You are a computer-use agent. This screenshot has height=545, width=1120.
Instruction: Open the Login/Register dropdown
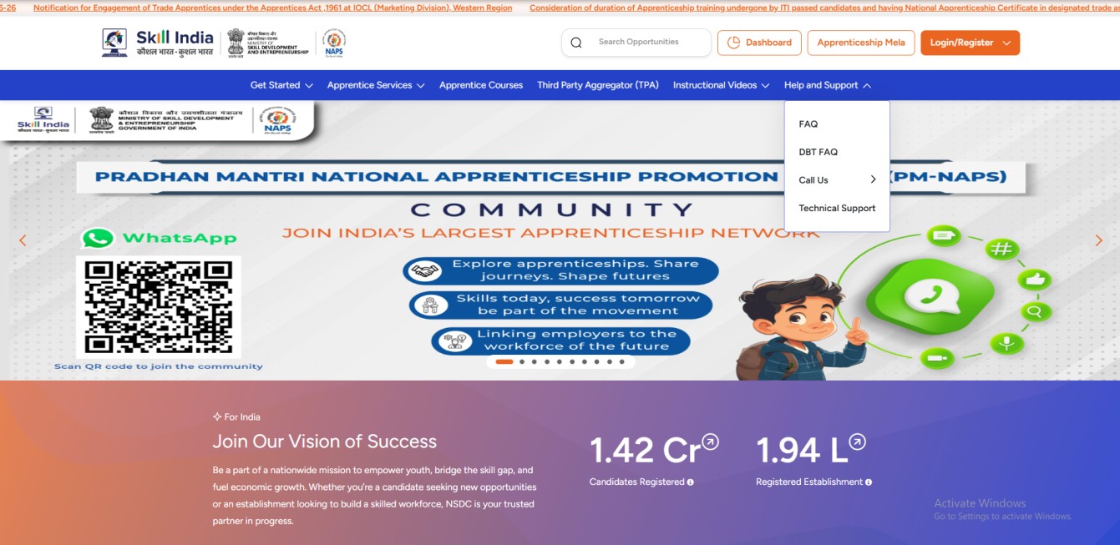pos(970,42)
